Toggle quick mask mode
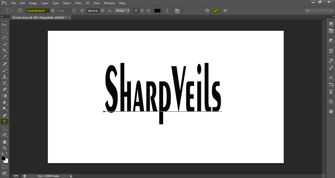This screenshot has height=178, width=335. pos(4,167)
